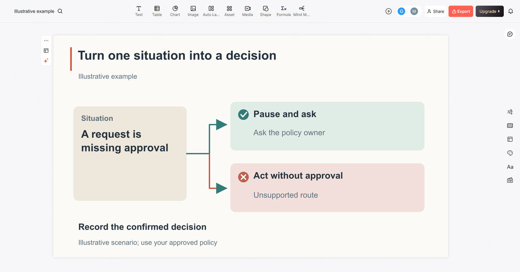Click the green checkmark icon on the slide
This screenshot has width=520, height=272.
pos(243,115)
